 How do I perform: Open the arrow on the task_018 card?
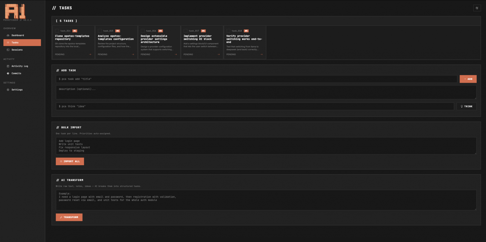pyautogui.click(x=261, y=54)
